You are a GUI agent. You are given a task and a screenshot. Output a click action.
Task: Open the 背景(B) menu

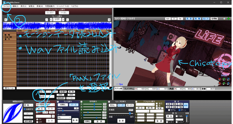tap(31, 6)
